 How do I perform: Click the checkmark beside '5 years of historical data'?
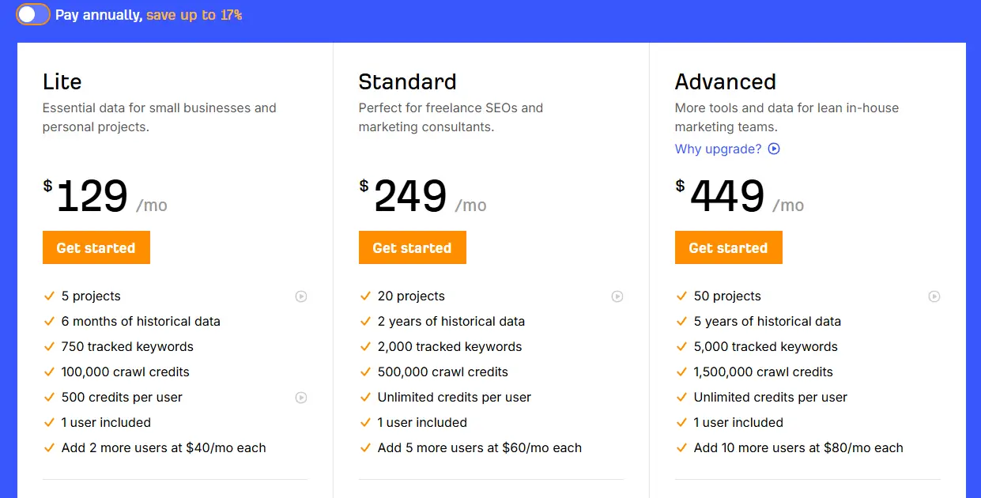[681, 321]
